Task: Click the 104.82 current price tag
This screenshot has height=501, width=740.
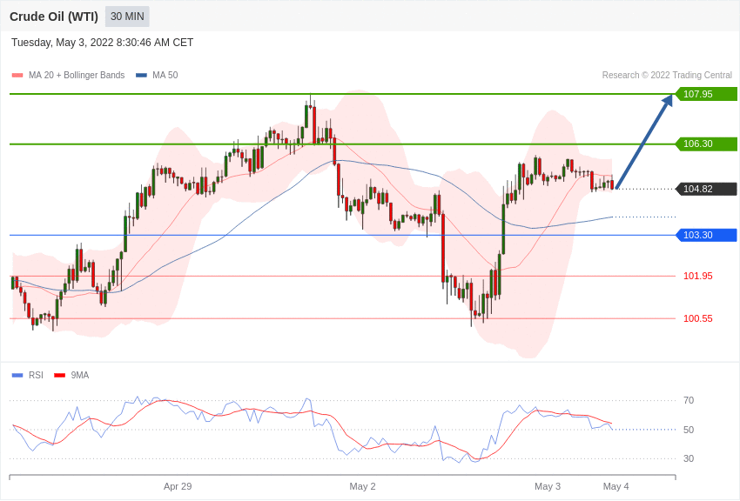Action: click(704, 189)
